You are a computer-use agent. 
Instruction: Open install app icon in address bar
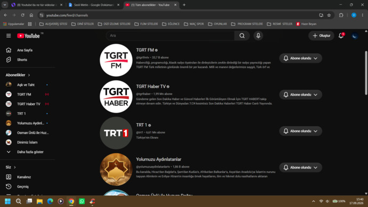[x=321, y=15]
